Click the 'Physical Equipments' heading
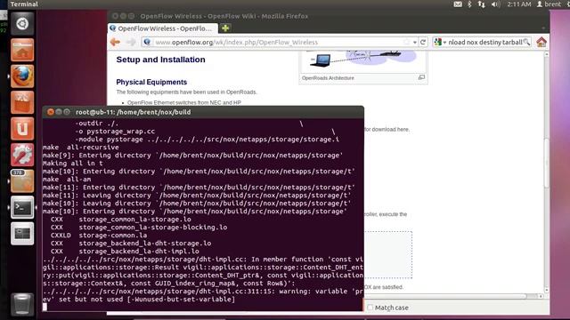Viewport: 570px width, 320px height. [151, 82]
